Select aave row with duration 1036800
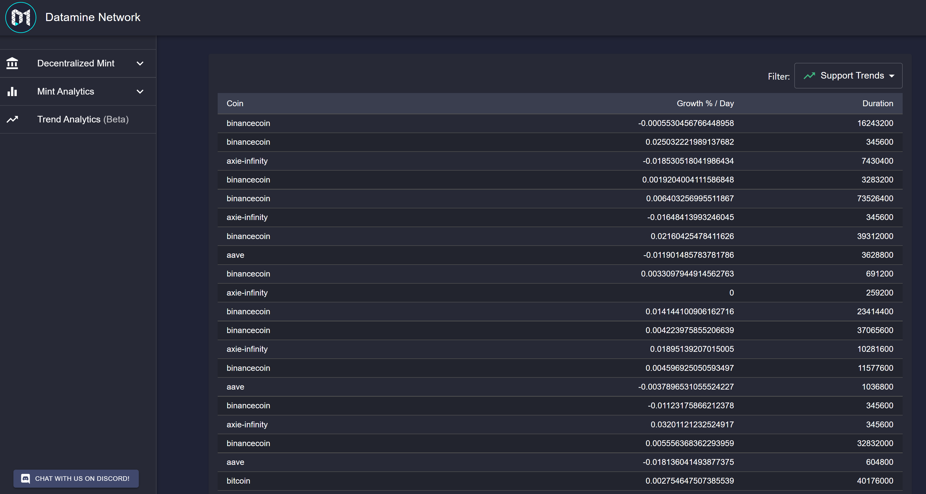Viewport: 926px width, 494px height. [560, 387]
